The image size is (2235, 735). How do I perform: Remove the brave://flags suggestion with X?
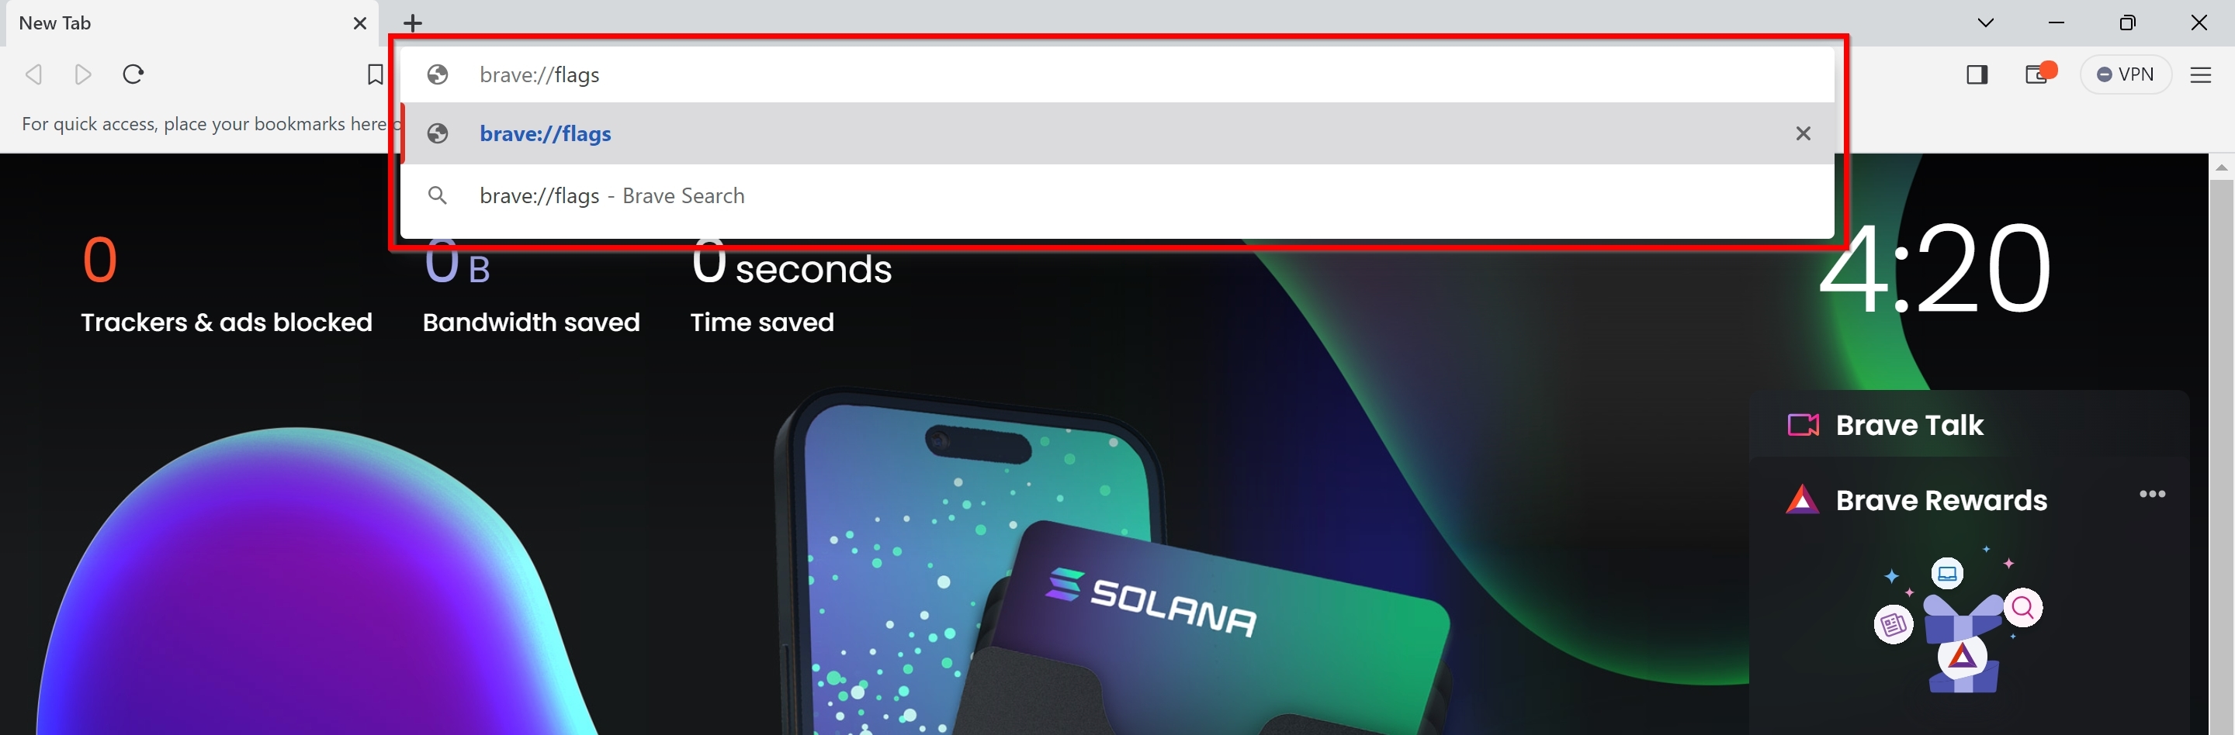click(1803, 133)
